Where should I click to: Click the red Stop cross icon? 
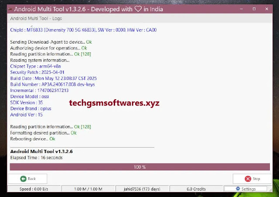(248, 179)
